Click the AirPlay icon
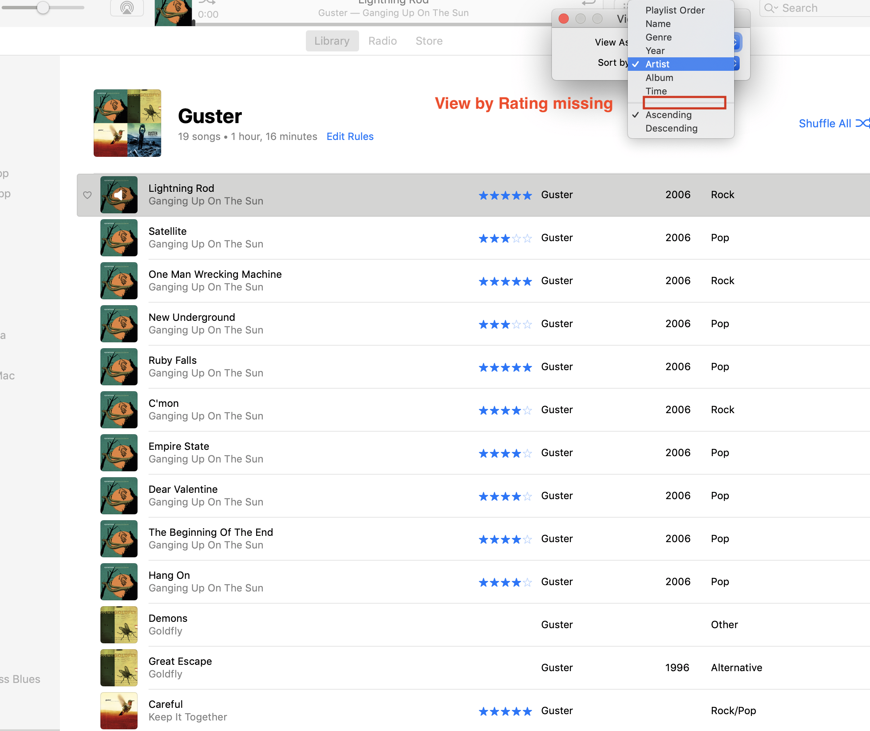This screenshot has width=870, height=731. 127,8
